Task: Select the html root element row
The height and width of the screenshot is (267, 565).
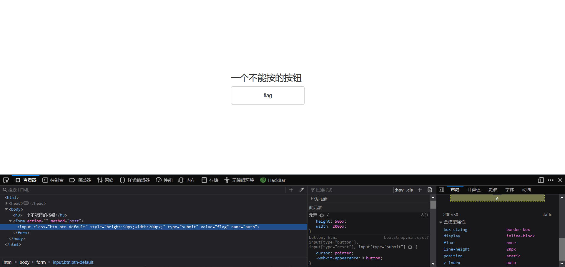Action: 154,197
